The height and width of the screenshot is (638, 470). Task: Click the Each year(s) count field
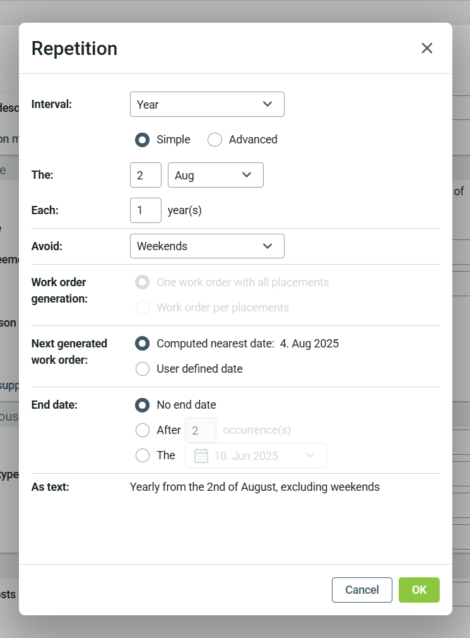coord(146,210)
